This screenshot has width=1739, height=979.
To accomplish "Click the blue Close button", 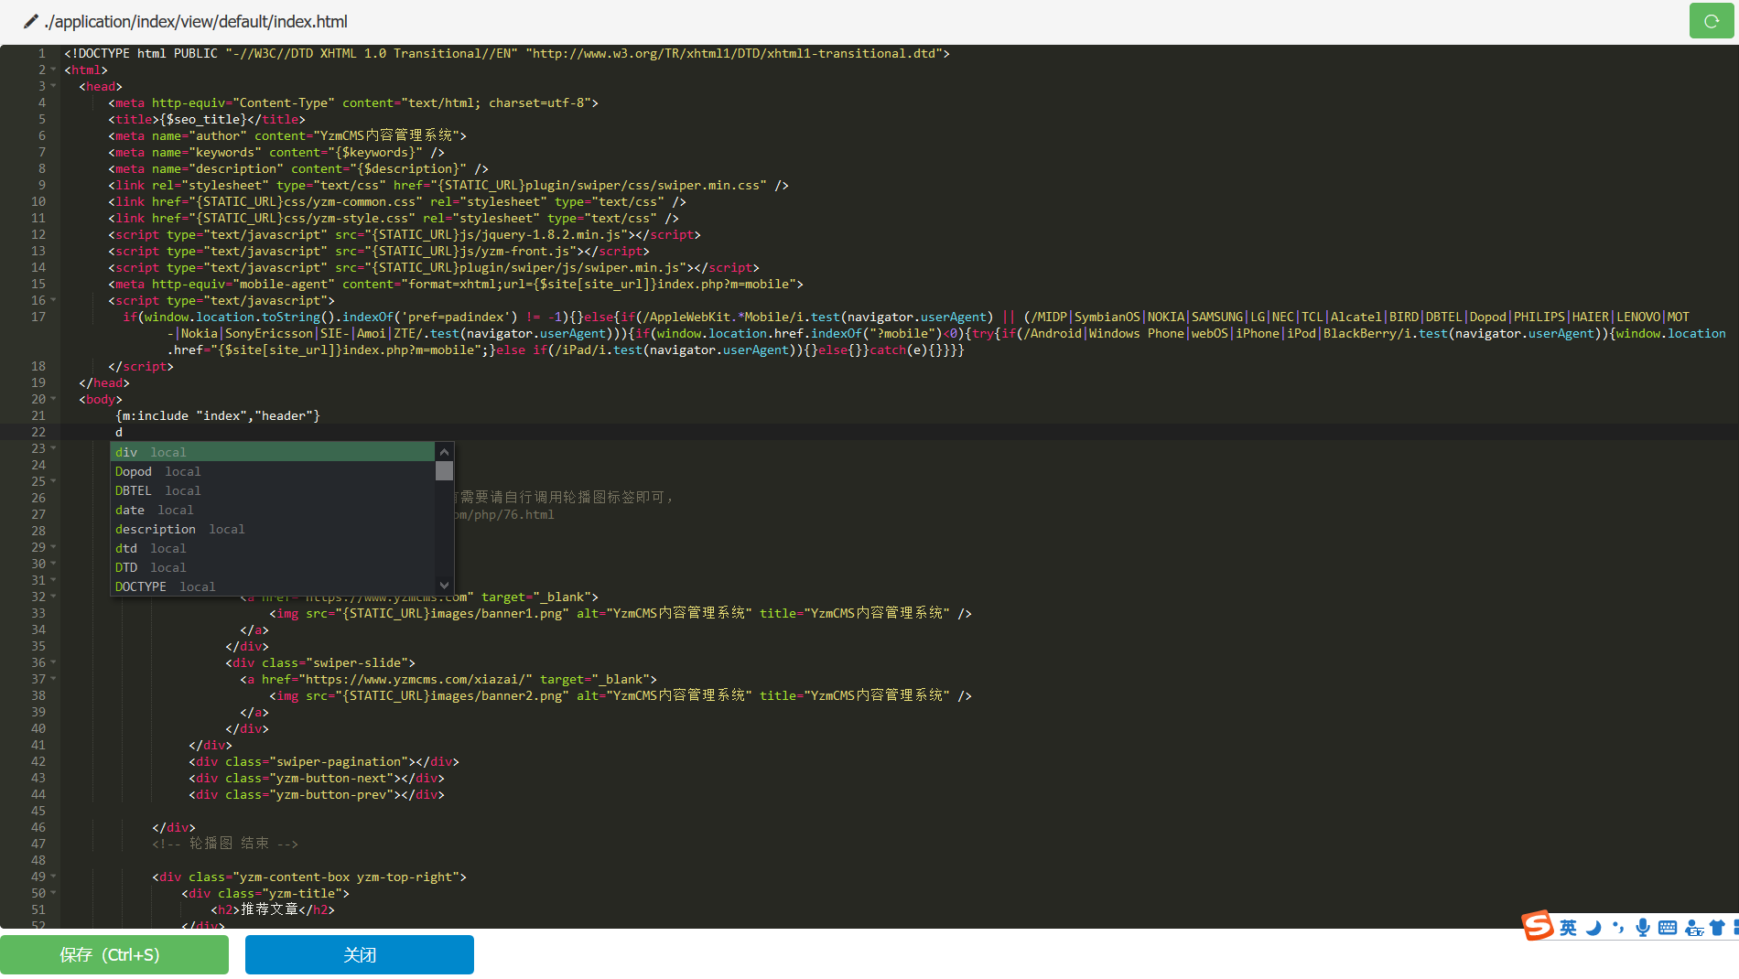I will 360,954.
